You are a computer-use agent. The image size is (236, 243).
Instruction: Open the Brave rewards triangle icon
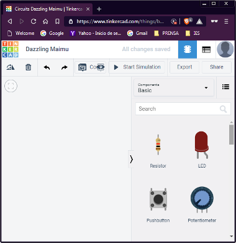click(x=199, y=21)
